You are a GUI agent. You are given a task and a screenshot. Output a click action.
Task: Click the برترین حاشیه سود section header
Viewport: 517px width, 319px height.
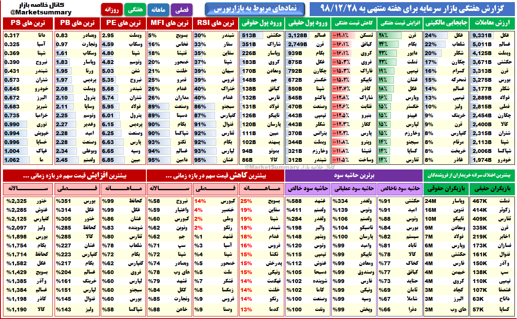coord(354,175)
